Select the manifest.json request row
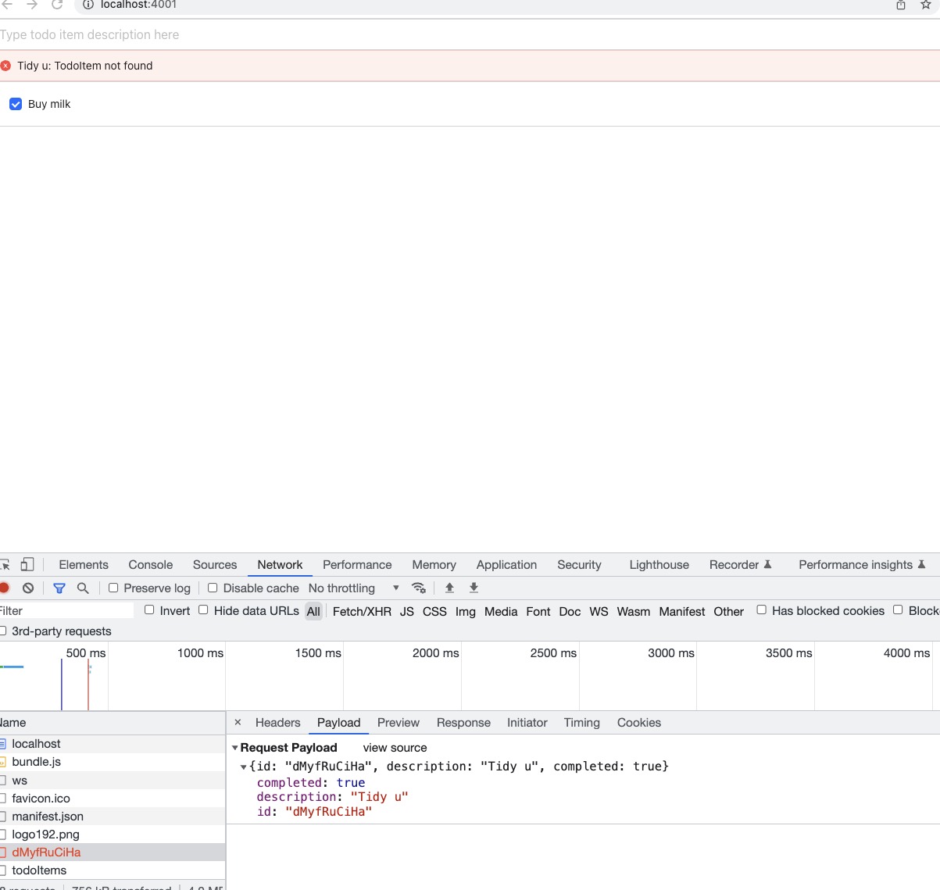 click(113, 817)
